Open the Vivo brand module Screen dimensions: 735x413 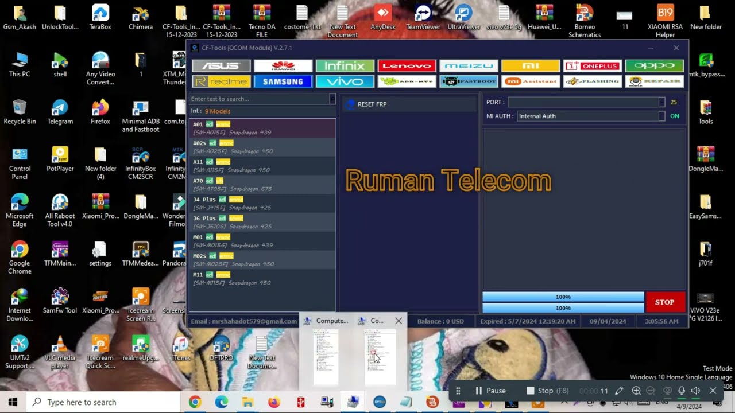tap(345, 81)
